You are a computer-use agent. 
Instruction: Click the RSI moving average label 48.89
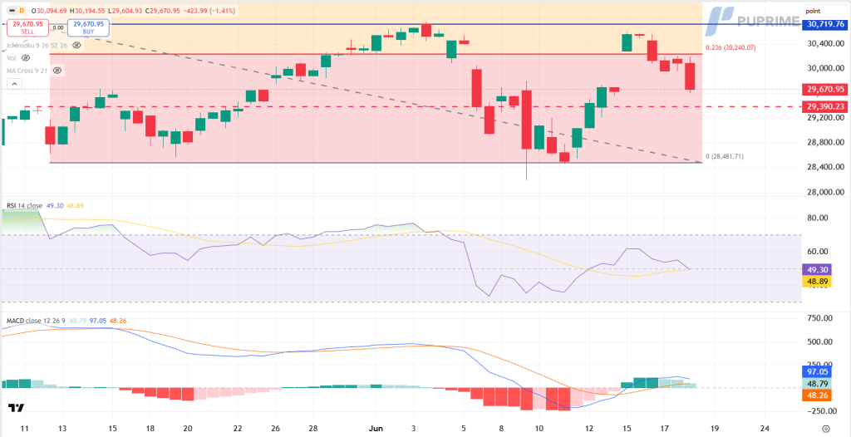(817, 281)
